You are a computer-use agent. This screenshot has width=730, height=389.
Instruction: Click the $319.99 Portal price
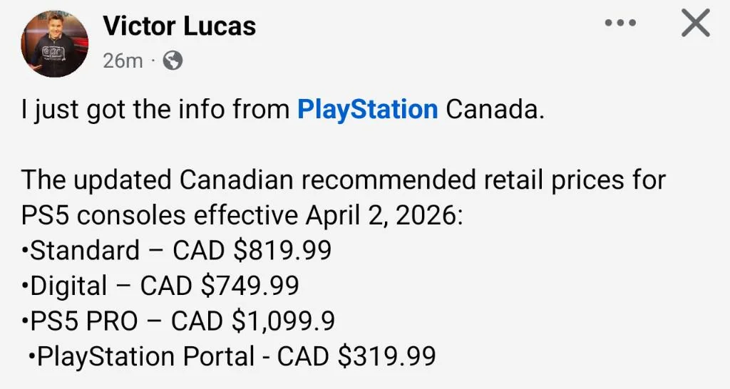[x=386, y=356]
